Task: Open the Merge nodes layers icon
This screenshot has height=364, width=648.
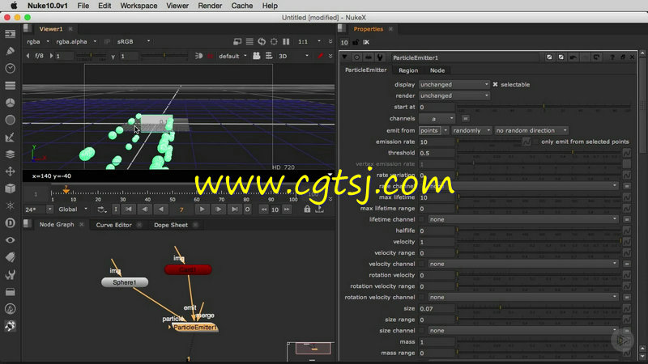Action: [x=11, y=154]
